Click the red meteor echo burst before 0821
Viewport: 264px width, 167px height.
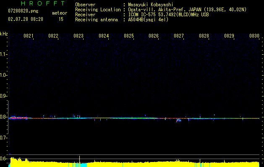(19, 118)
